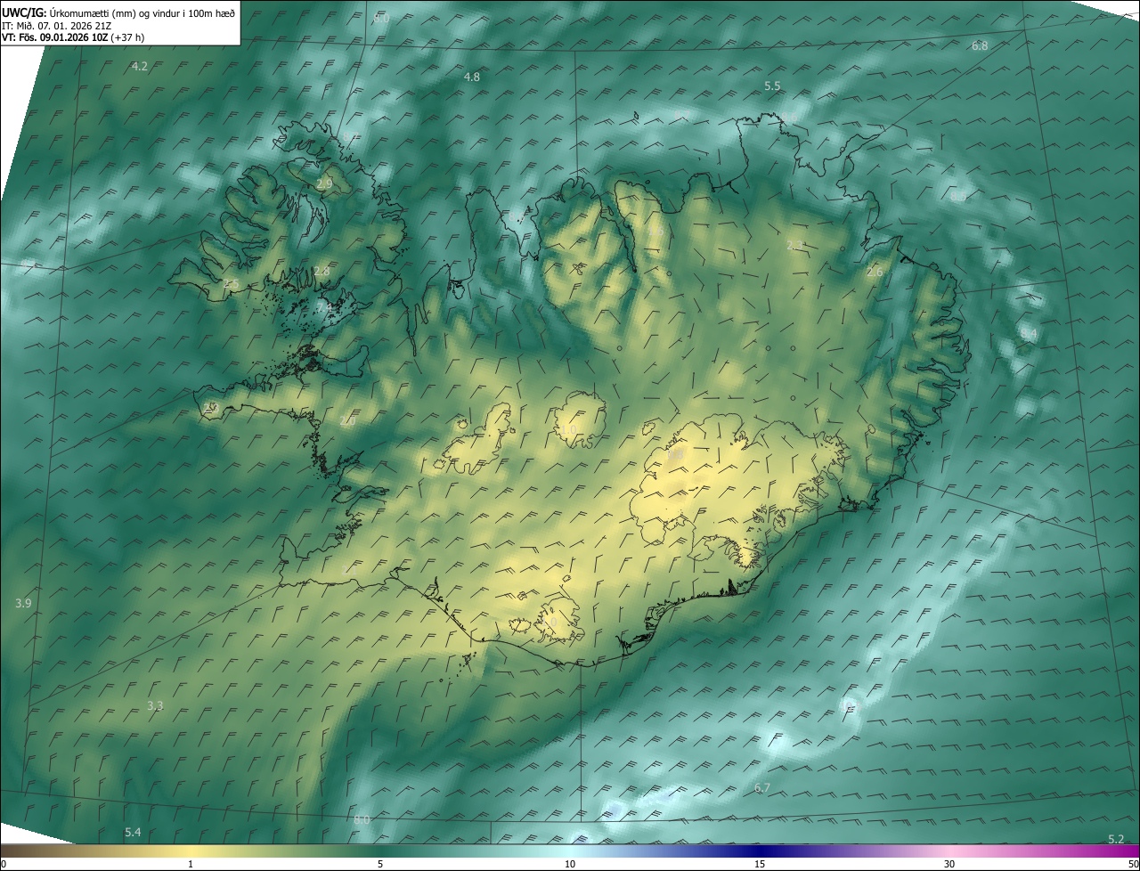Pick the yellow color above scale value 1
The image size is (1140, 871).
point(191,851)
